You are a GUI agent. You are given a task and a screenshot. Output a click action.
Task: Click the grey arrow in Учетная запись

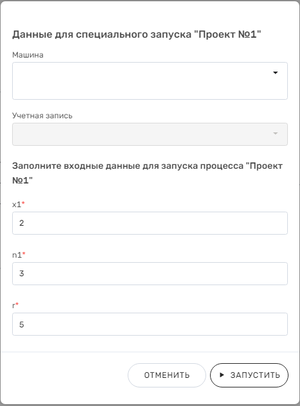coord(276,134)
